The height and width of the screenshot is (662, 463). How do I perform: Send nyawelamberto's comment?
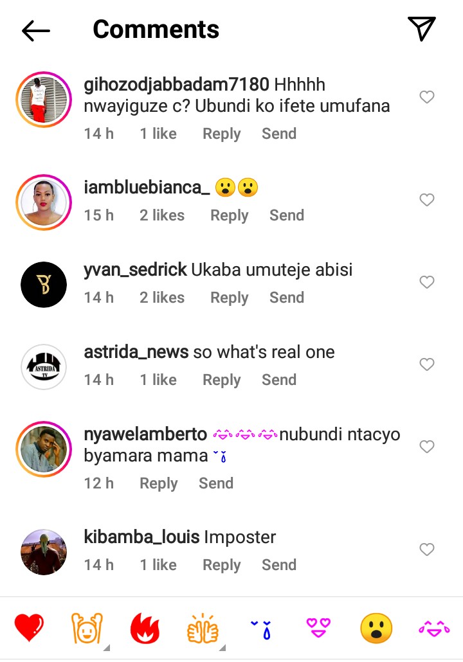(216, 483)
